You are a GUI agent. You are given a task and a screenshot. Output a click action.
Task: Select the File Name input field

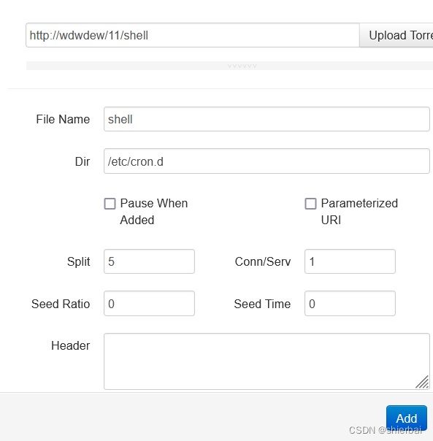[267, 119]
